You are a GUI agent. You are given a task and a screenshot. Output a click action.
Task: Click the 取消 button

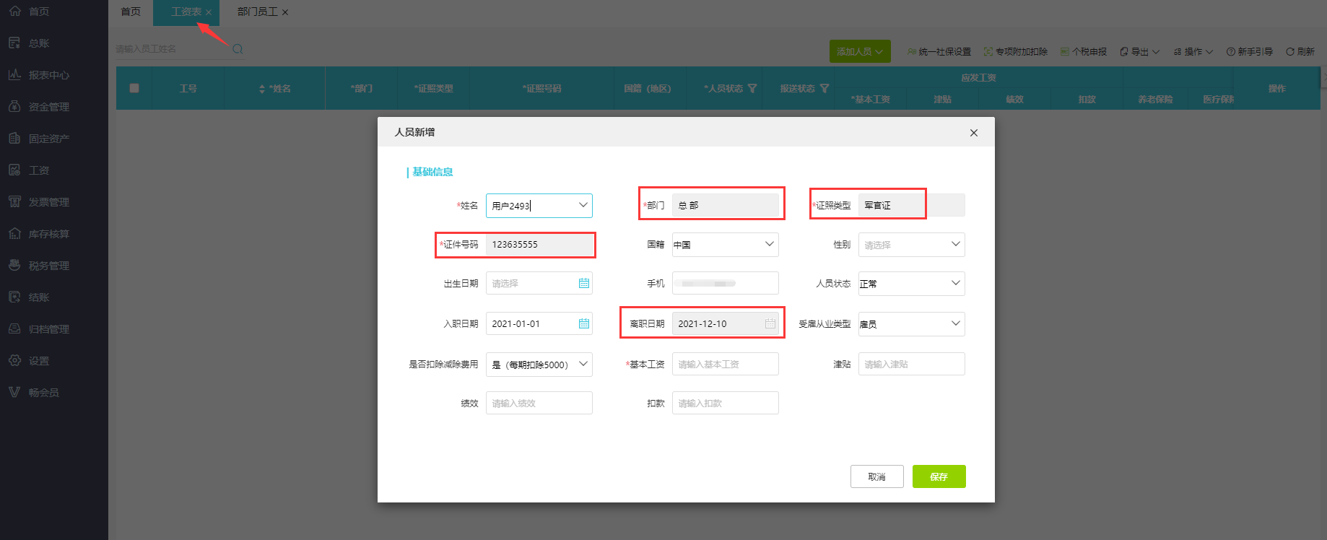876,476
